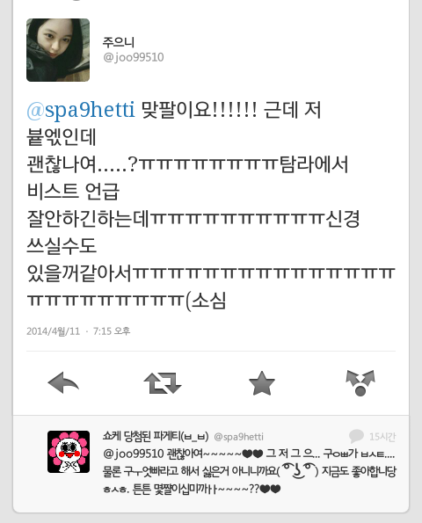Open the share actions icon

click(x=360, y=383)
